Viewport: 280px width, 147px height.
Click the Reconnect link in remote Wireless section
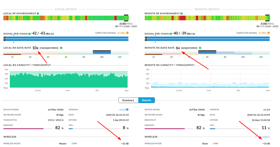[x=263, y=137]
